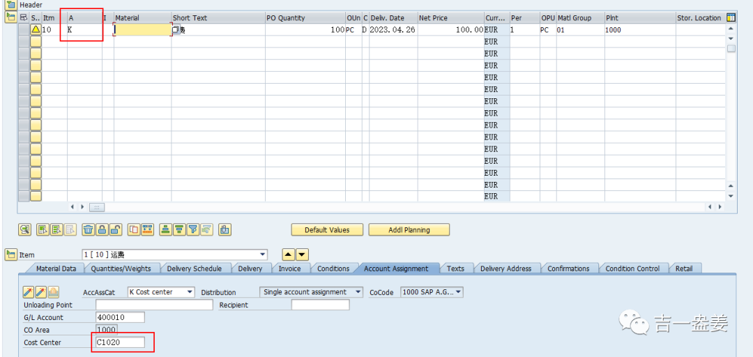
Task: Copy item using the duplicate icon
Action: tap(134, 229)
